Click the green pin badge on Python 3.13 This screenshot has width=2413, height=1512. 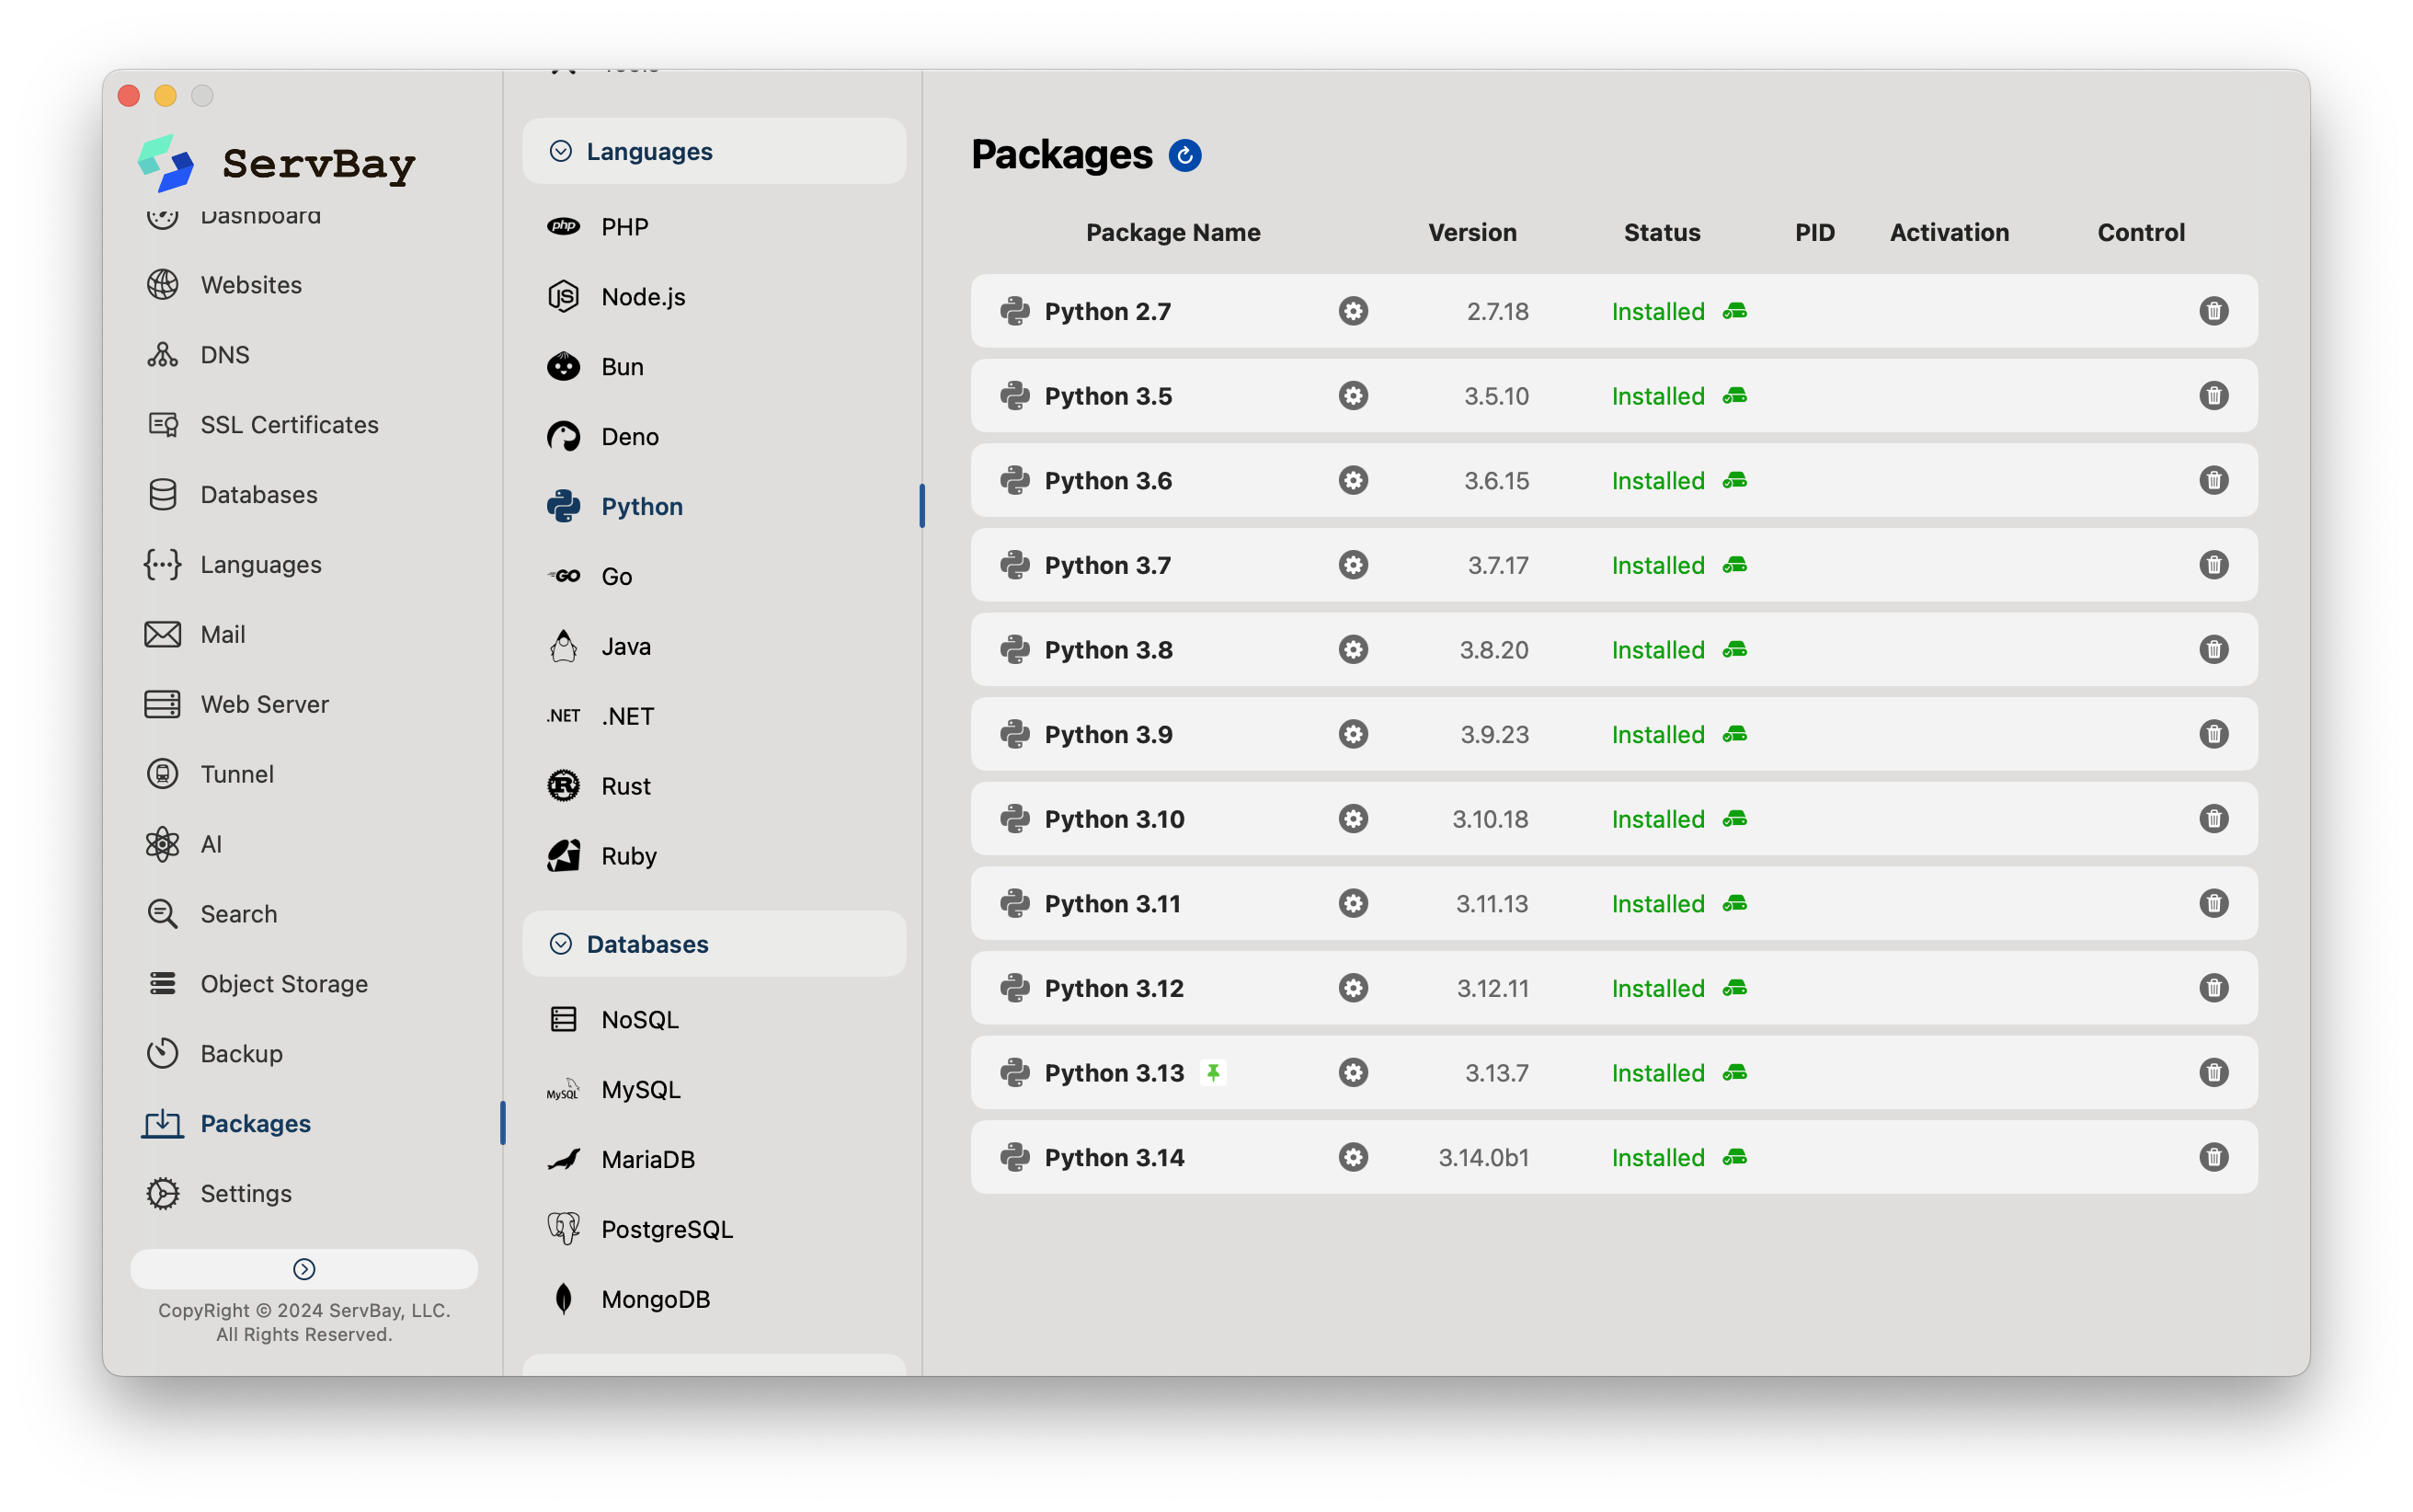click(1213, 1073)
